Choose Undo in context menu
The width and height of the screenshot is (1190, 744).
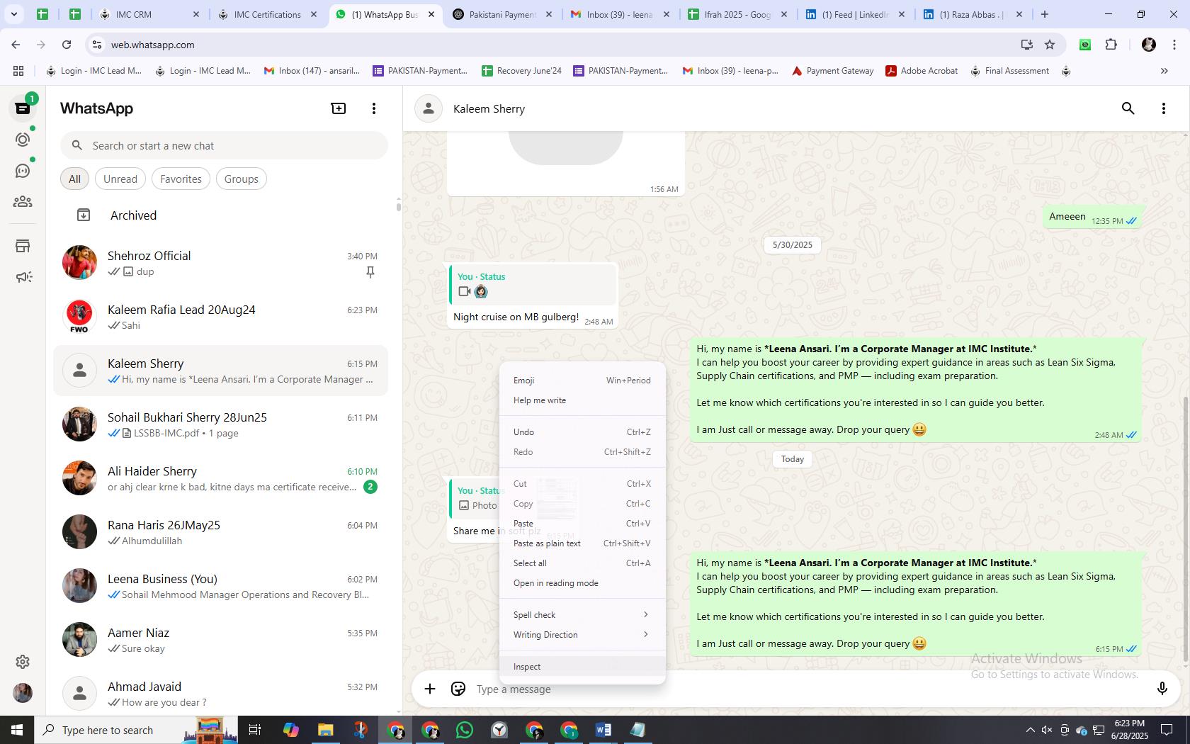coord(582,432)
